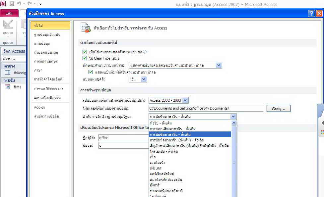Choose การออกเสียงภาษาจีน - ดั้งเดิม option
The height and width of the screenshot is (197, 324).
point(190,129)
